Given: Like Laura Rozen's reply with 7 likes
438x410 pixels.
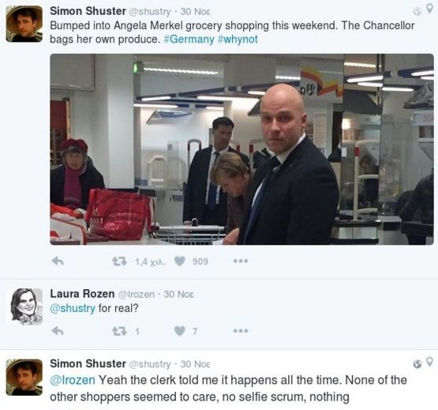Looking at the screenshot, I should click(x=180, y=331).
